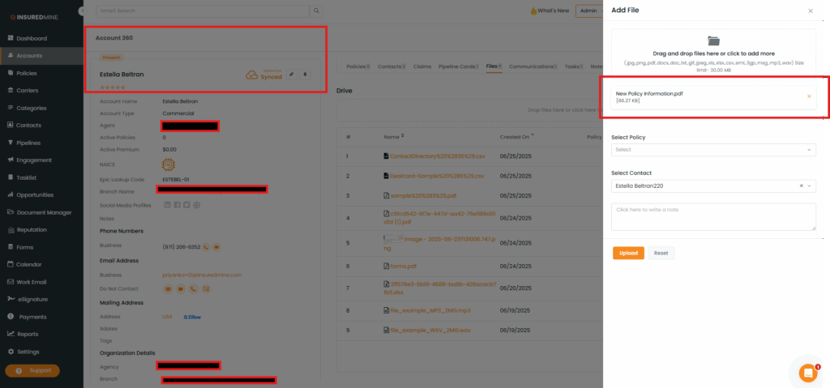This screenshot has width=830, height=388.
Task: Click the Engagement megaphone icon
Action: (x=11, y=160)
